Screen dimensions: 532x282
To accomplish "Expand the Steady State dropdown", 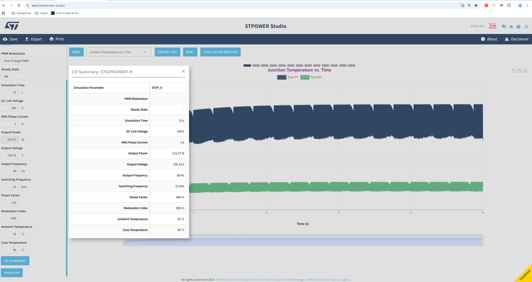I will pyautogui.click(x=32, y=77).
